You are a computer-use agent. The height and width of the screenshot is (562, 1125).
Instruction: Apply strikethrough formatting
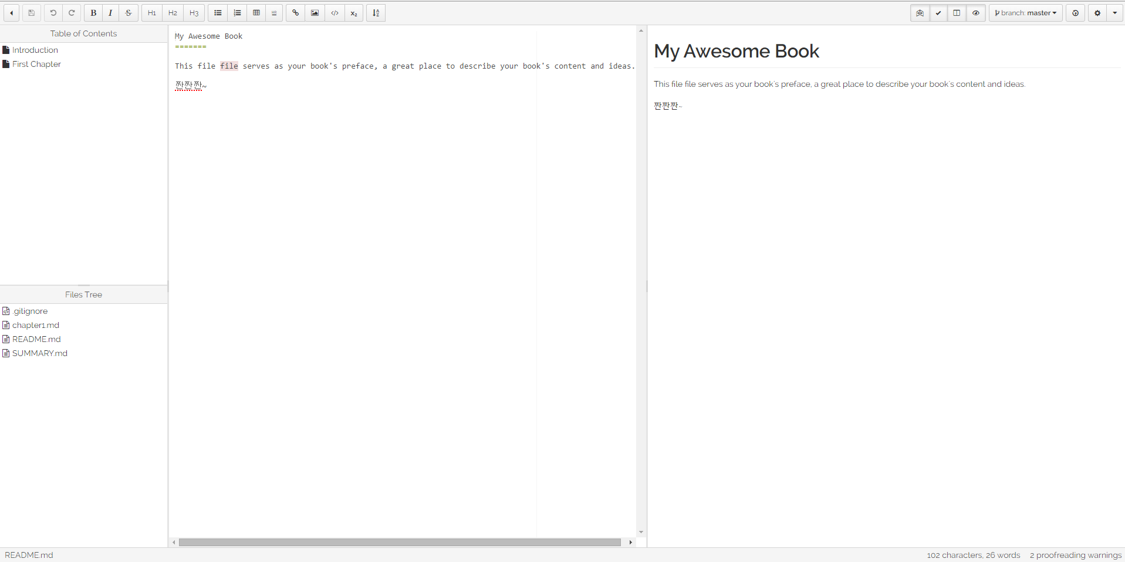tap(129, 13)
